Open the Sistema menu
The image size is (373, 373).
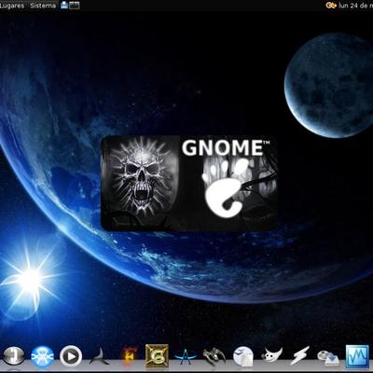tap(43, 6)
